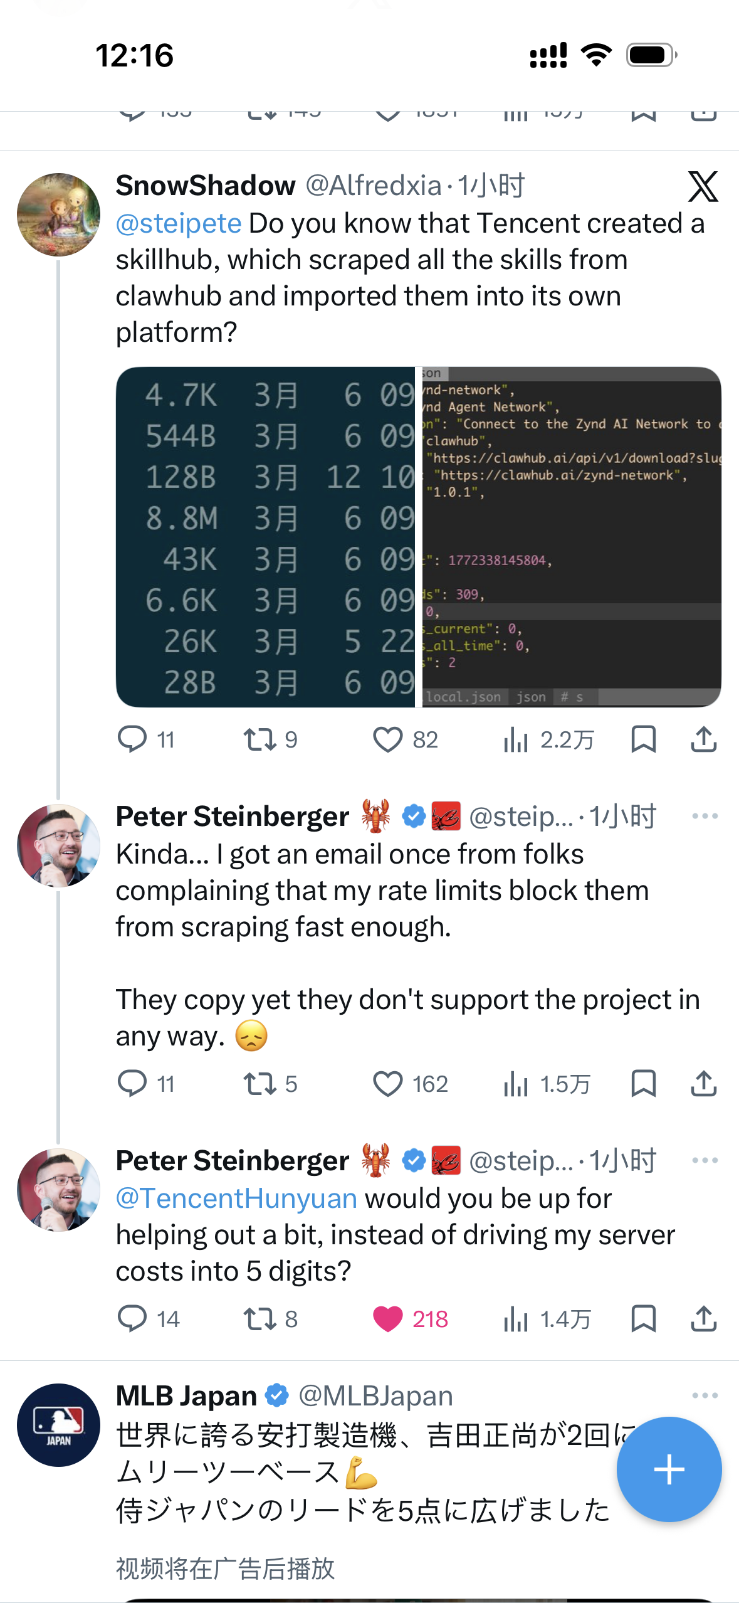Reply to Peter's tweet with 14 replies
Screen dimensions: 739x1603
tap(132, 1319)
